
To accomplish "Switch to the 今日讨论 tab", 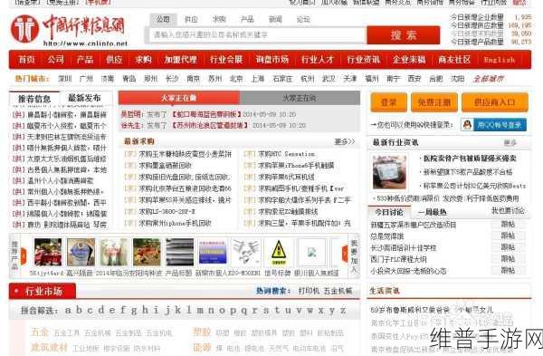I will click(x=389, y=212).
